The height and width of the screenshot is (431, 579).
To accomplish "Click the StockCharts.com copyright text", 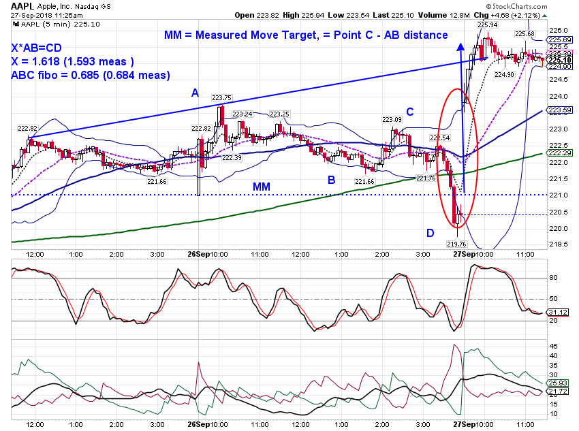I will point(516,6).
